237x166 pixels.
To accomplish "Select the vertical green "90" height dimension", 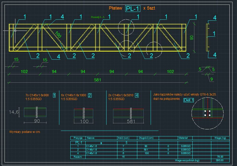I will pos(192,38).
